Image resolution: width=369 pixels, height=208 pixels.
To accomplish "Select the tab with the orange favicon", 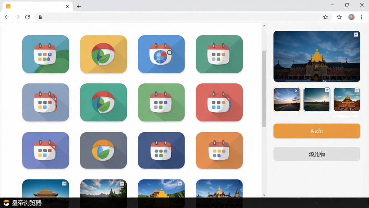I will click(37, 6).
